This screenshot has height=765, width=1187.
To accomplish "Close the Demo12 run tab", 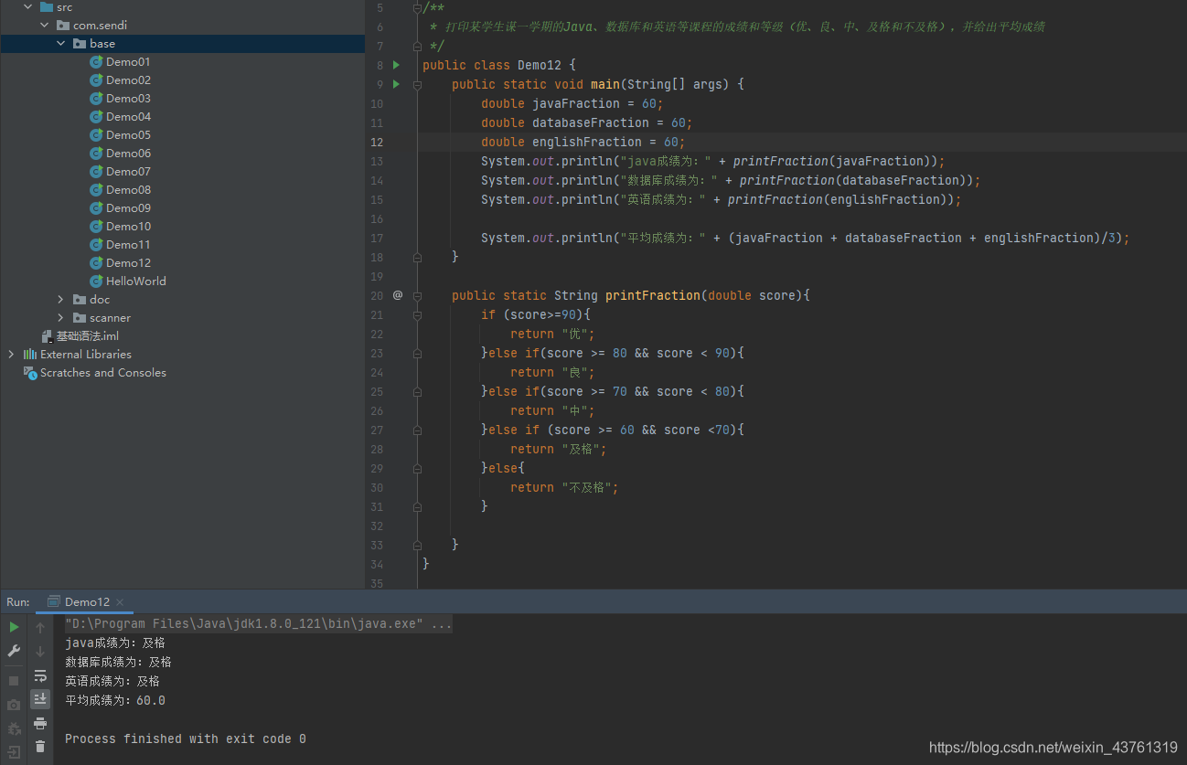I will pyautogui.click(x=120, y=602).
